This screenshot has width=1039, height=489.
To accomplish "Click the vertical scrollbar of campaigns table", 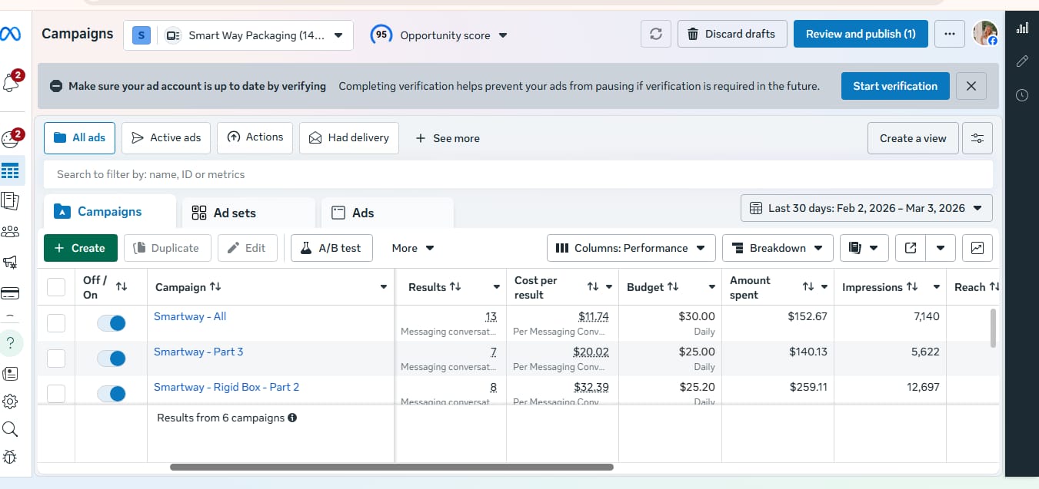I will pyautogui.click(x=993, y=328).
